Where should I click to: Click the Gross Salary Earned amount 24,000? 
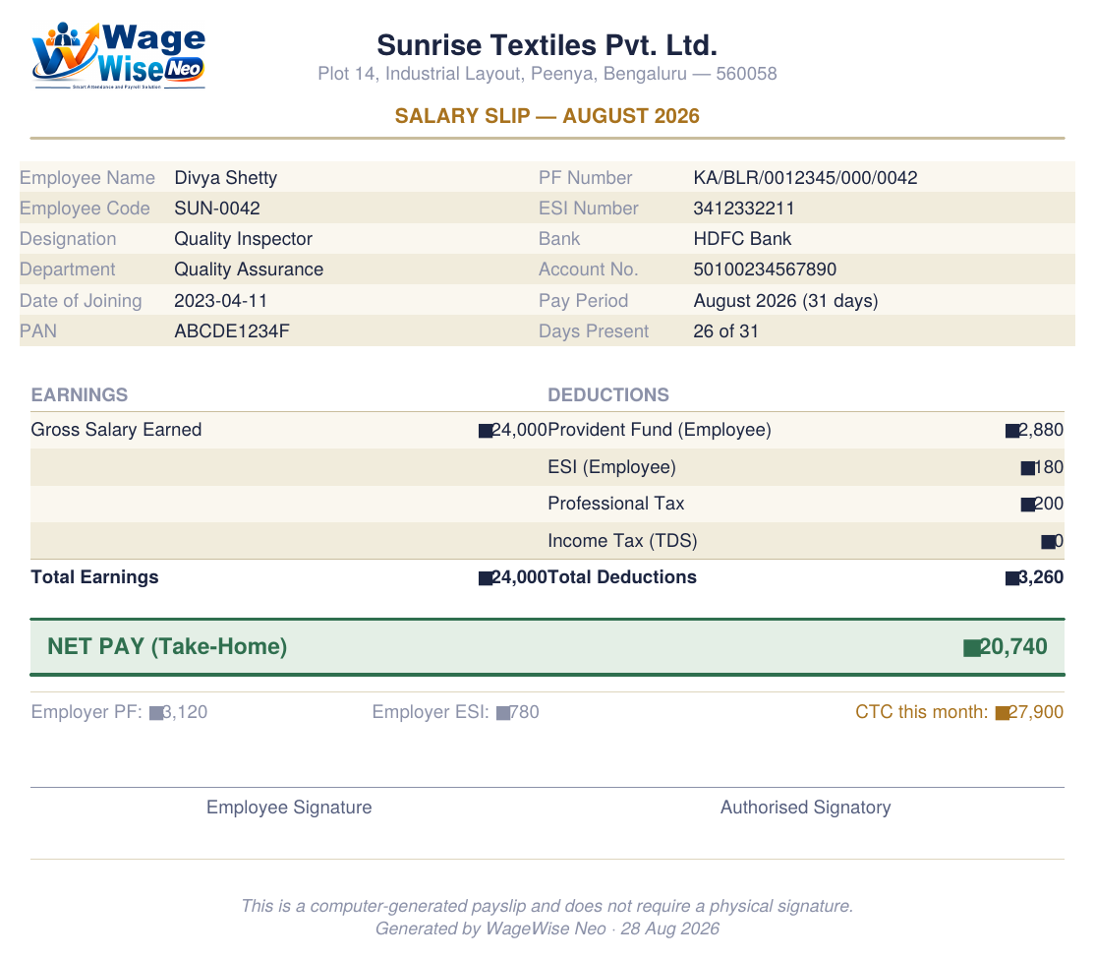(513, 430)
